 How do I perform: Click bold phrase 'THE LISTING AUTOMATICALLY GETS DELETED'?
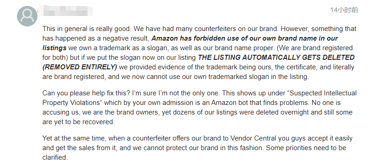pyautogui.click(x=276, y=57)
